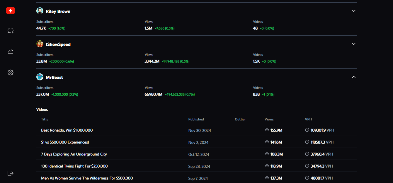The width and height of the screenshot is (393, 183).
Task: Click Riley Brown's 44.7K subscribers value
Action: coord(41,28)
